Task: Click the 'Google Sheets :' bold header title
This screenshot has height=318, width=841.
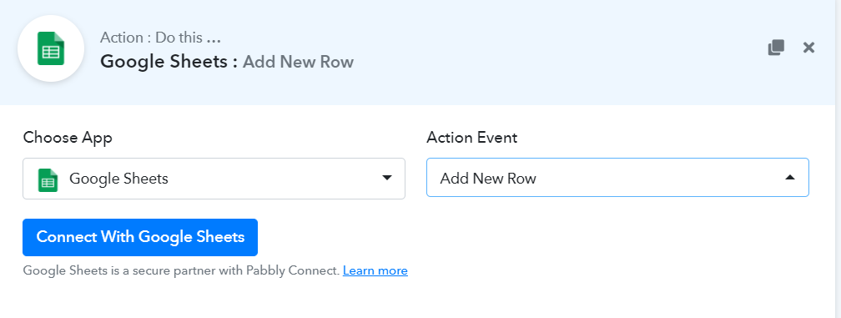Action: 169,61
